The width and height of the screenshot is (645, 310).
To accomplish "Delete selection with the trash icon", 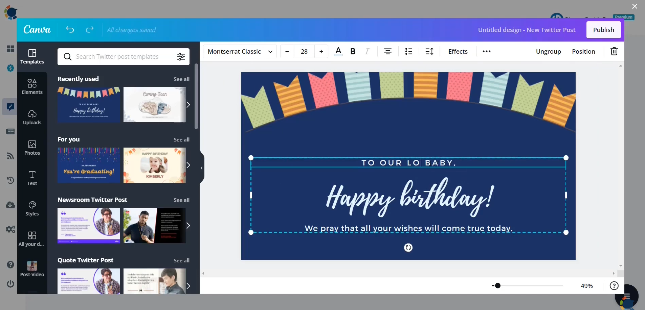I will 614,51.
